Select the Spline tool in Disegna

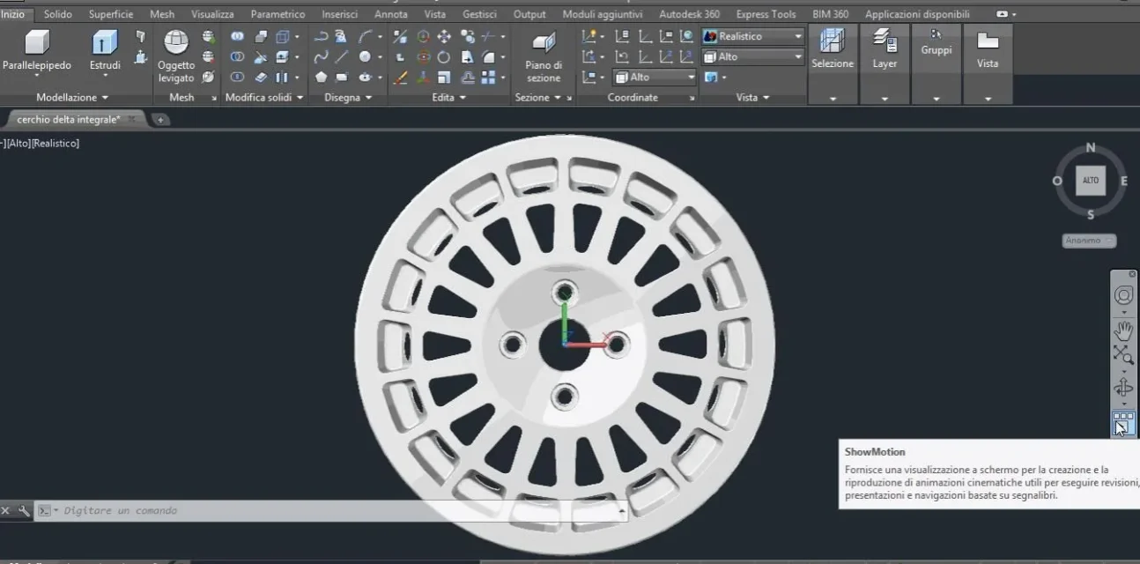[321, 56]
